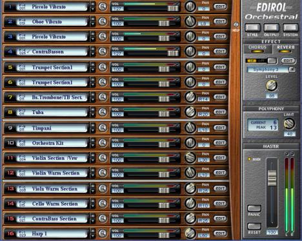This screenshot has height=241, width=302.
Task: Click the master volume fader
Action: (x=272, y=178)
